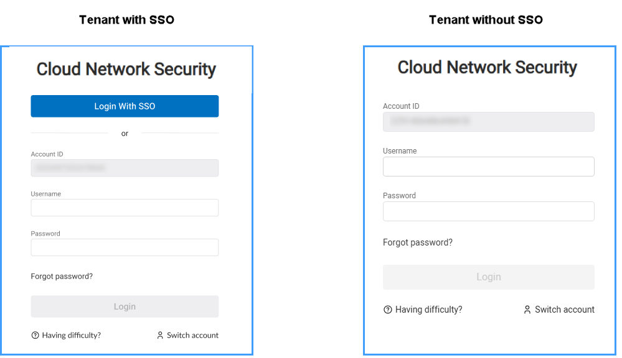Image resolution: width=622 pixels, height=358 pixels.
Task: Open Forgot password link in SSO tenant form
Action: (x=62, y=277)
